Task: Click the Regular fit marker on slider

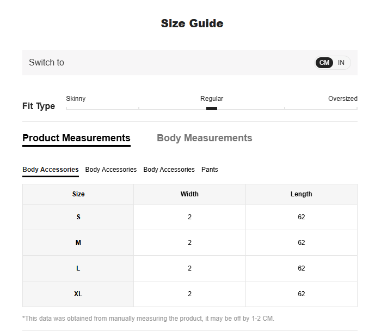Action: click(212, 109)
